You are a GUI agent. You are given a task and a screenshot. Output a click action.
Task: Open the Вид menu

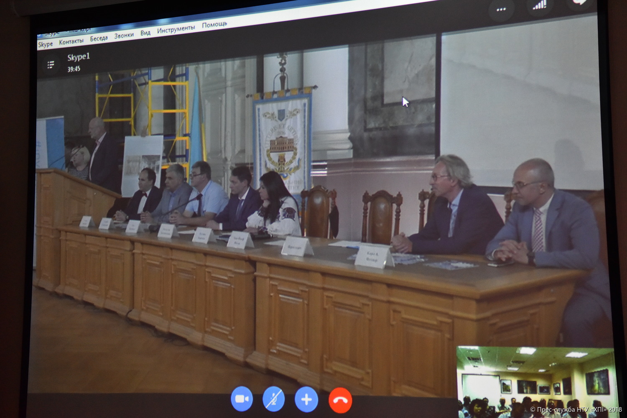coord(145,33)
